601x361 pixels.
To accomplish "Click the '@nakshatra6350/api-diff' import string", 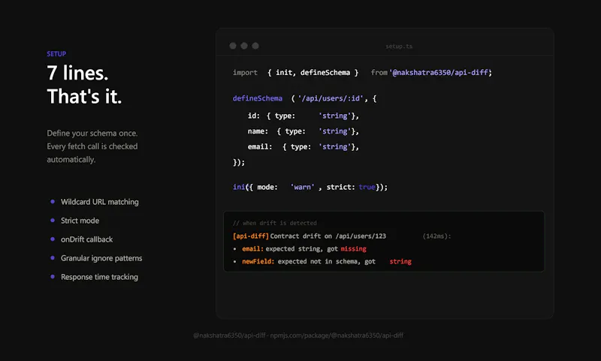I will (x=440, y=72).
